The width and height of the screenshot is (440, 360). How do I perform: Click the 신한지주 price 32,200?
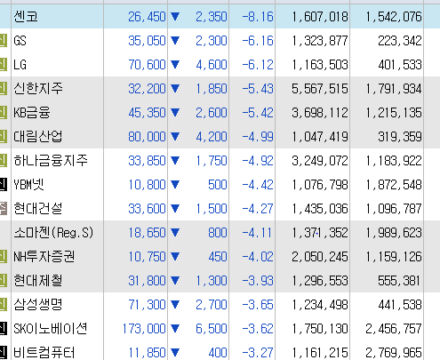[147, 89]
